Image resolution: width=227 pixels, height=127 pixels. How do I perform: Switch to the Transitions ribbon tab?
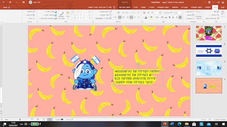185,7
